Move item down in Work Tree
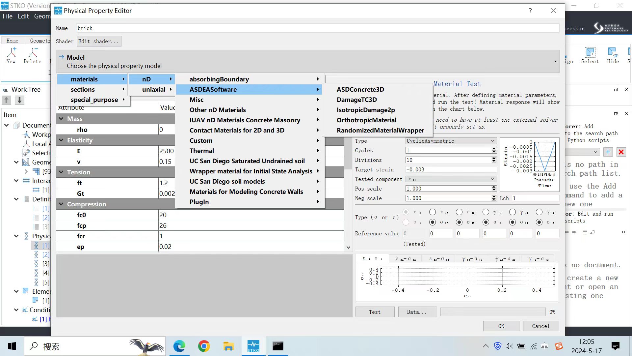The height and width of the screenshot is (356, 632). (x=19, y=100)
